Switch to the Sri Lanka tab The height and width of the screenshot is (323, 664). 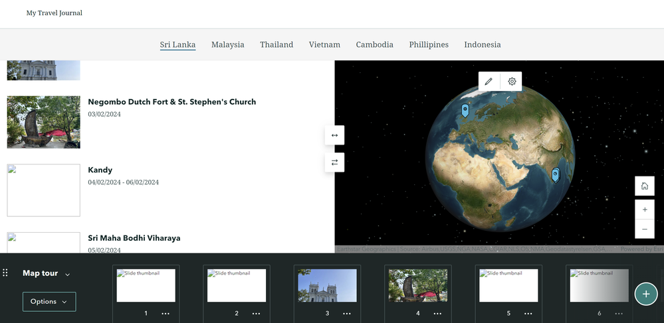point(178,44)
